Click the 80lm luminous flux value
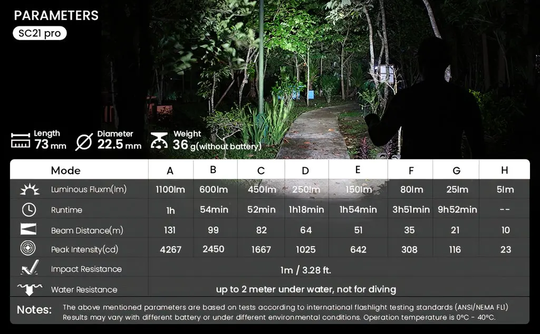Image resolution: width=540 pixels, height=334 pixels. click(x=411, y=189)
